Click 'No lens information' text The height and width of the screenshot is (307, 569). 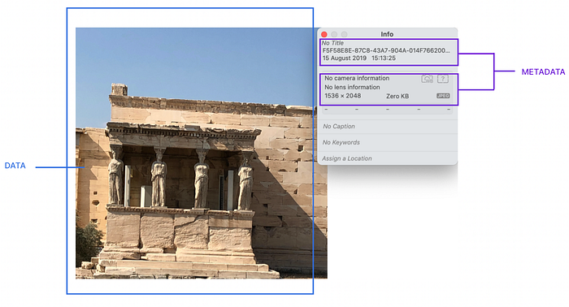coord(352,87)
